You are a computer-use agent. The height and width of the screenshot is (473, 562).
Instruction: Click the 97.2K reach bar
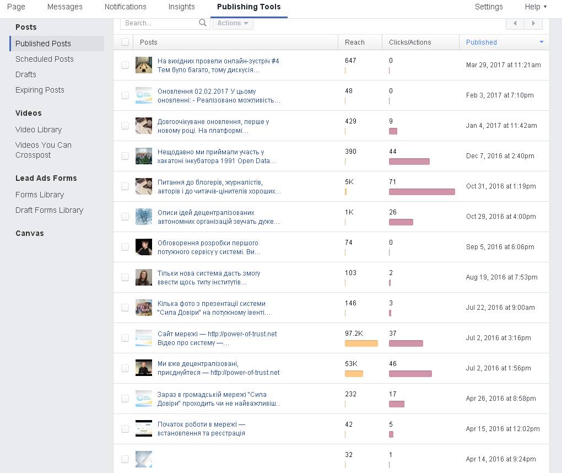coord(361,343)
